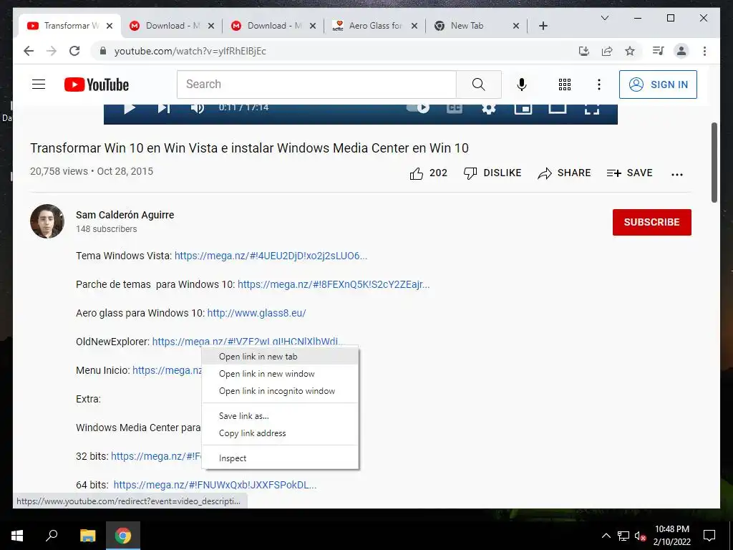The height and width of the screenshot is (550, 733).
Task: Click the search magnifier button
Action: pyautogui.click(x=479, y=85)
